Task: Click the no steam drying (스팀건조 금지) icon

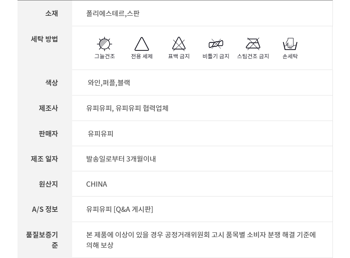Action: [x=253, y=44]
